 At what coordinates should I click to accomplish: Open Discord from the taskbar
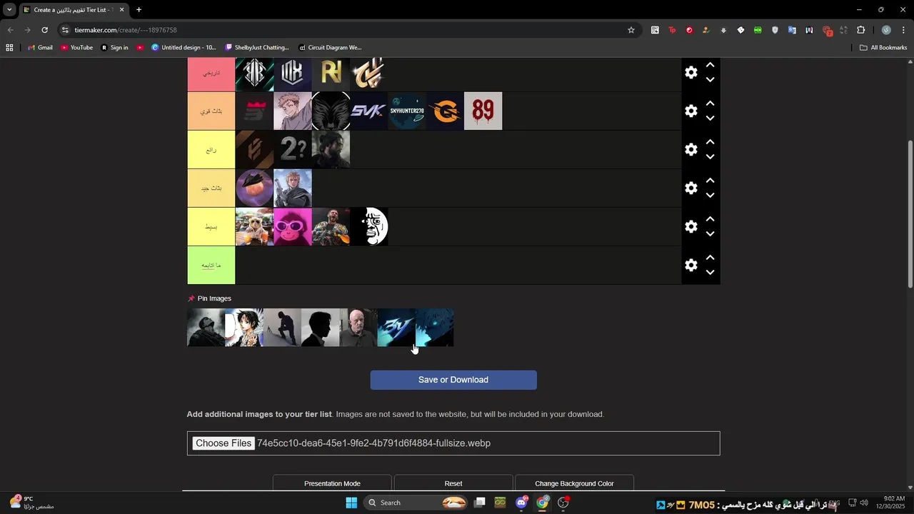pyautogui.click(x=521, y=503)
